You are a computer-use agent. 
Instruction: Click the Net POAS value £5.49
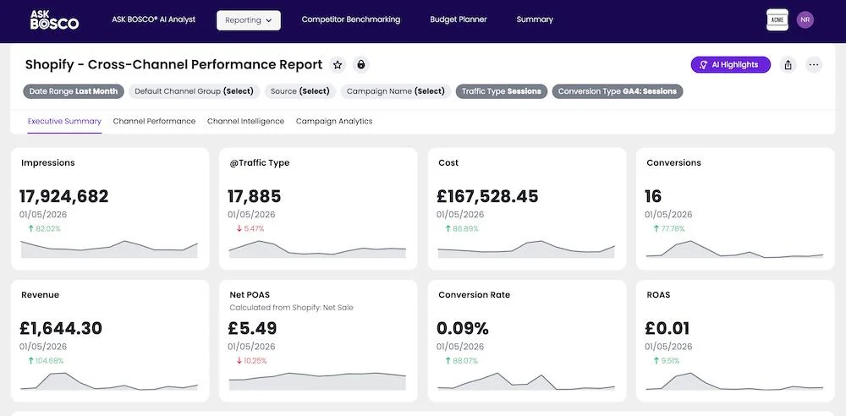coord(252,328)
